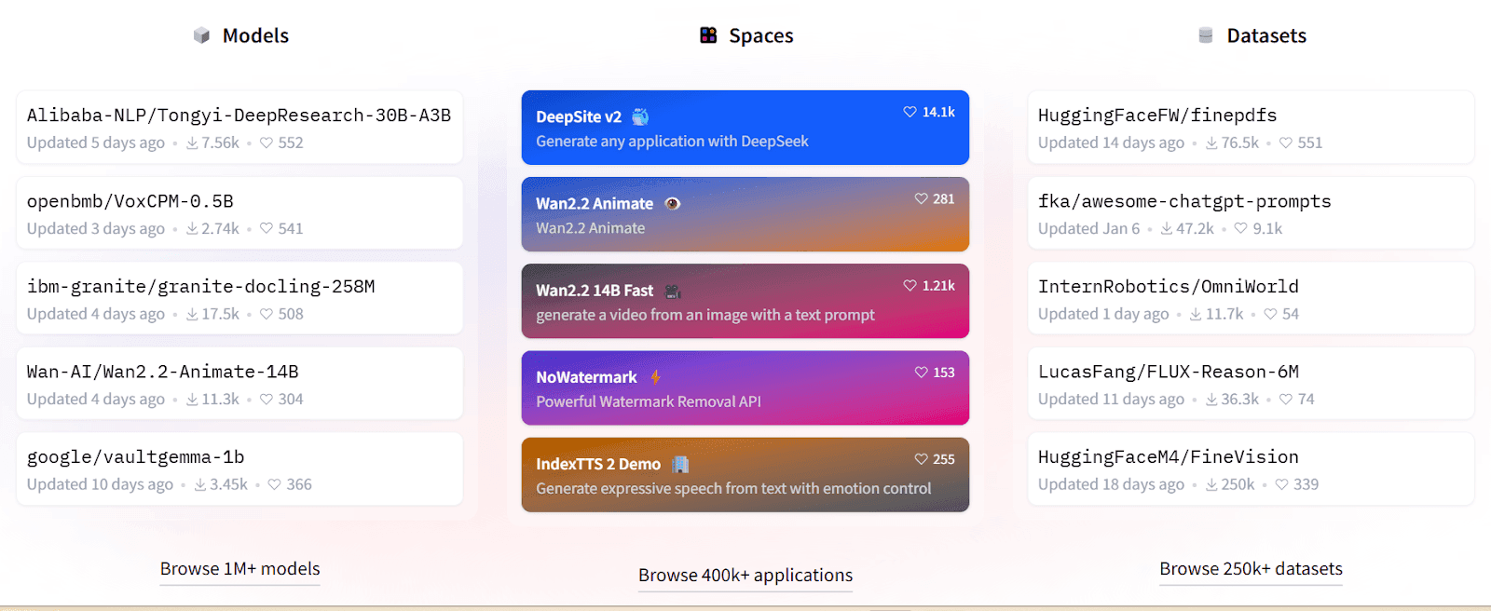Open the Spaces section heading
The image size is (1491, 611).
(x=760, y=35)
